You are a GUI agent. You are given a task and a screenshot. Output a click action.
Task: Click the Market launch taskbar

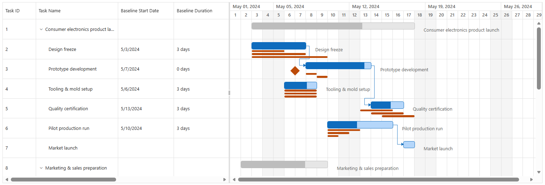[409, 145]
